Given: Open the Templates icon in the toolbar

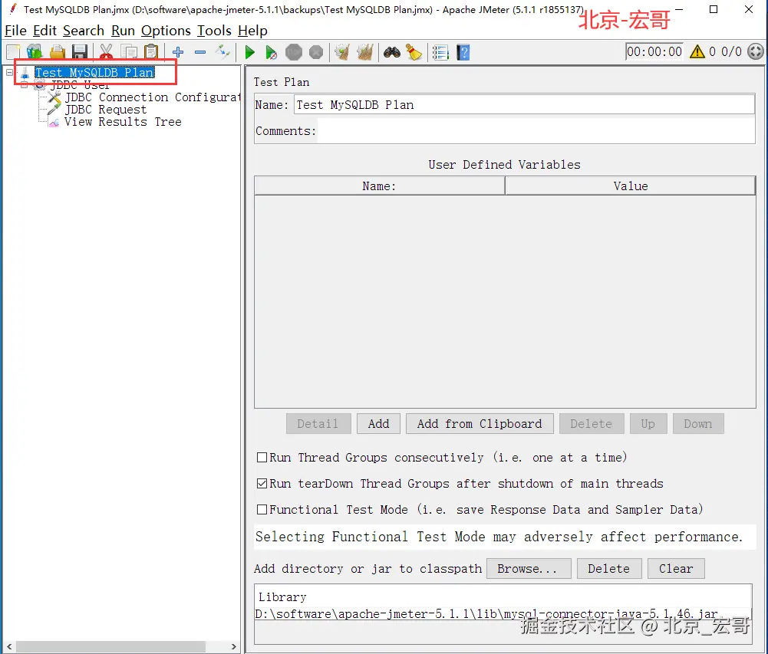Looking at the screenshot, I should pyautogui.click(x=35, y=52).
